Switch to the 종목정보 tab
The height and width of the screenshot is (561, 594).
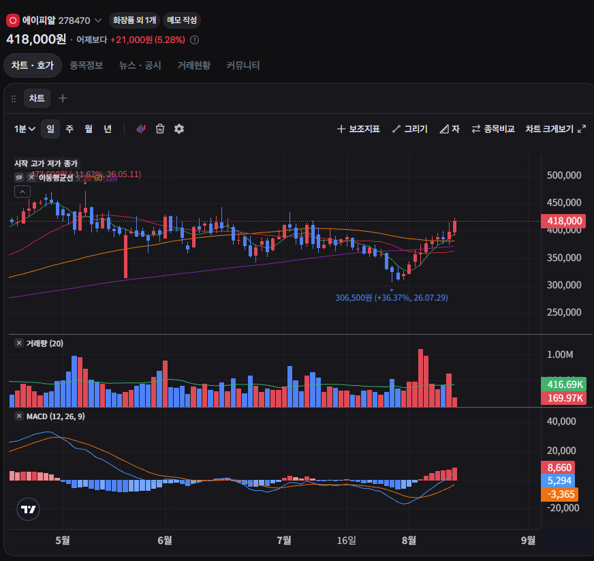pos(86,65)
